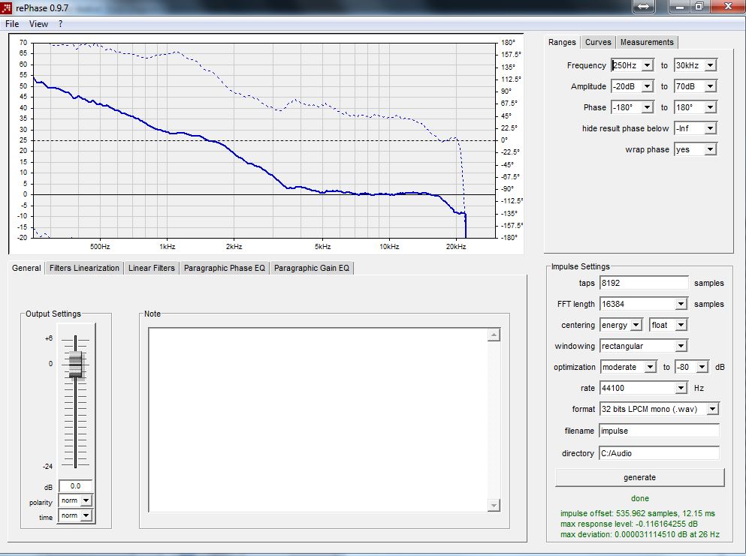Open the File menu
Viewport: 746px width, 556px height.
(12, 24)
